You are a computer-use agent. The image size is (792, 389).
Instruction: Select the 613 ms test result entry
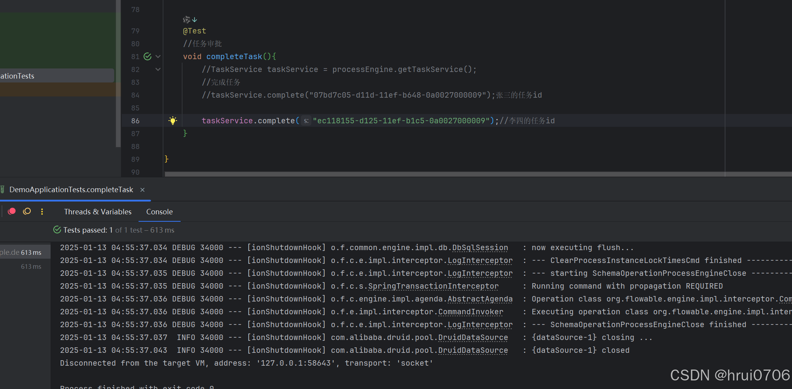coord(25,252)
